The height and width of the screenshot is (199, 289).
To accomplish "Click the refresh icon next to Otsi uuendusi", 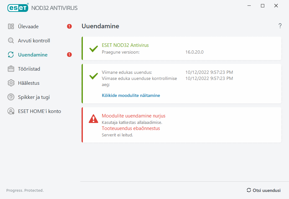I will pos(248,190).
